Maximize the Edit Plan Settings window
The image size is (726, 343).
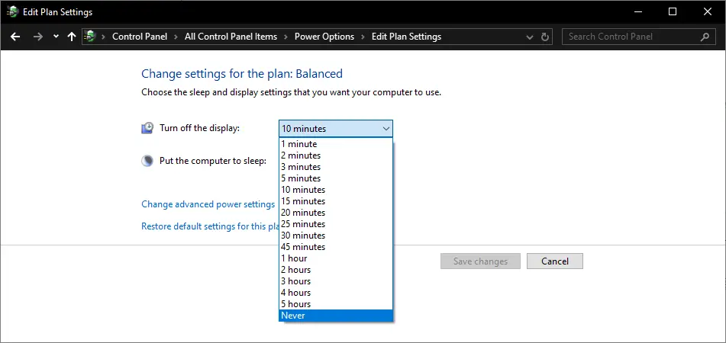tap(673, 12)
